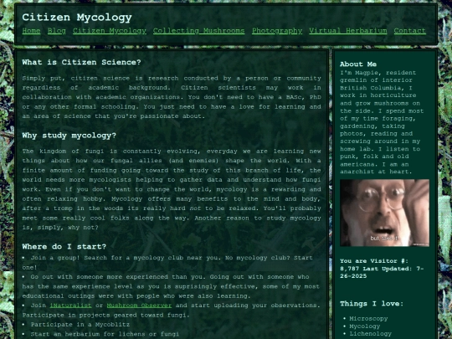Open the Contact page
Image resolution: width=452 pixels, height=339 pixels.
[410, 31]
